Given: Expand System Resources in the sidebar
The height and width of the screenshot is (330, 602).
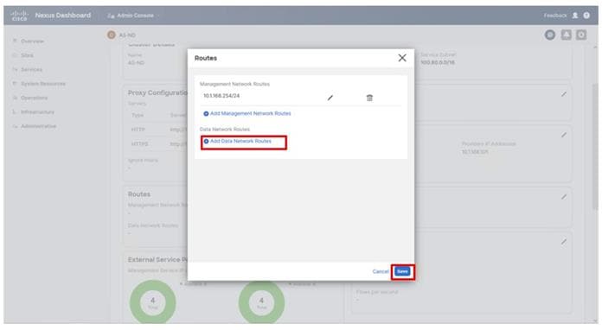Looking at the screenshot, I should click(x=43, y=84).
